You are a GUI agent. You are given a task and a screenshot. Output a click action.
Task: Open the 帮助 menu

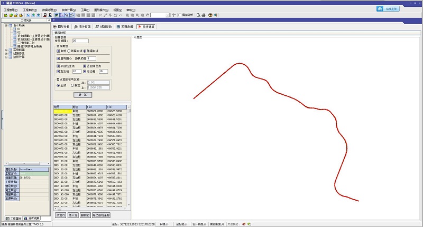(x=131, y=10)
